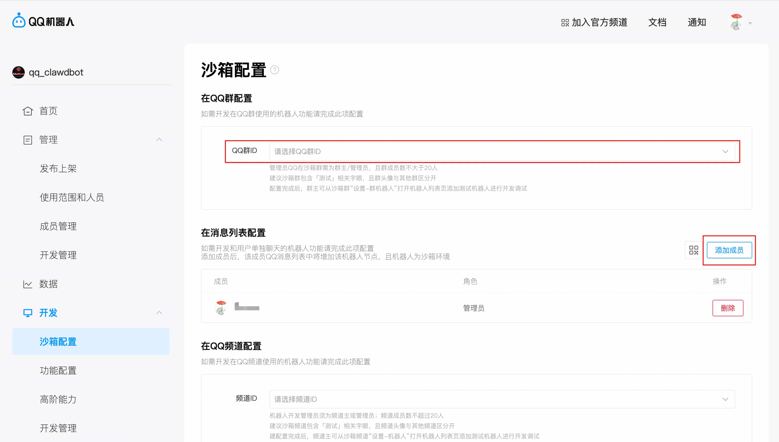Click the 开发 monitor icon in the sidebar
This screenshot has width=779, height=442.
click(28, 313)
